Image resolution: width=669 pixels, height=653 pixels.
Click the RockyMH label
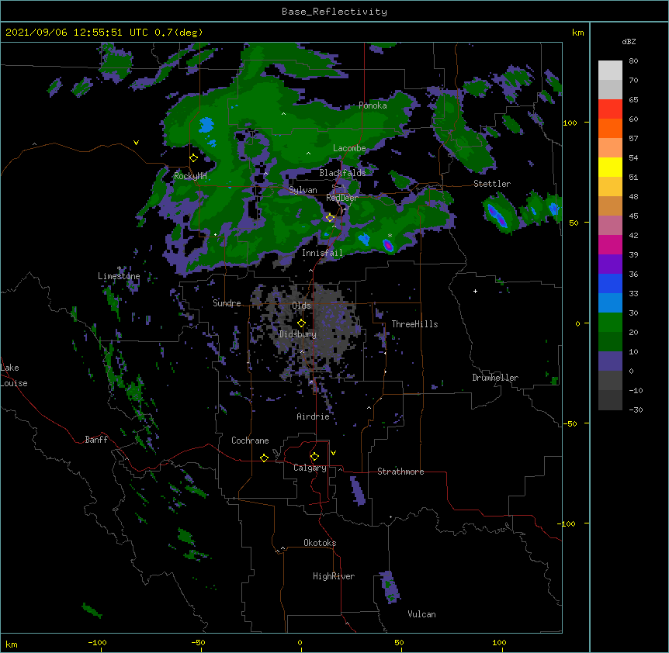point(190,176)
